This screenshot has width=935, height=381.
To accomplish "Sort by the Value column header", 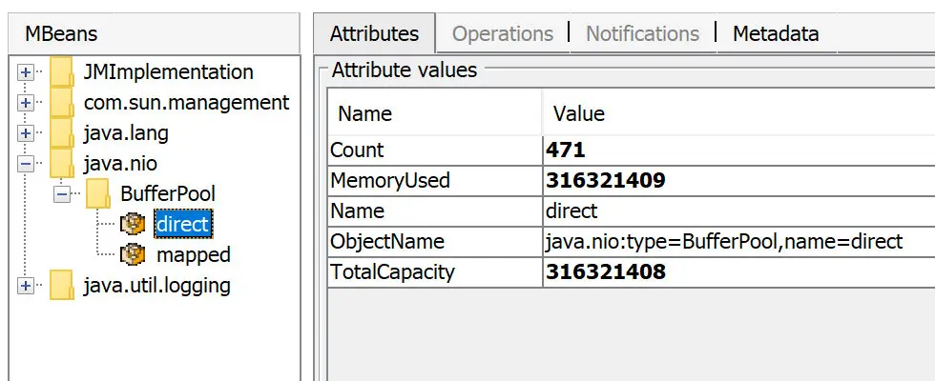I will 738,112.
